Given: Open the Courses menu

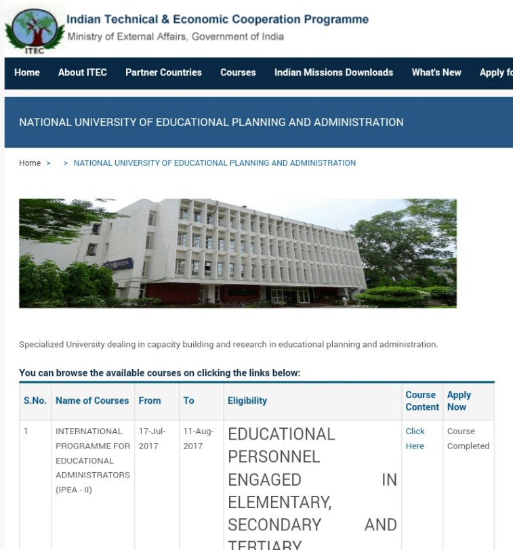Looking at the screenshot, I should pyautogui.click(x=238, y=72).
